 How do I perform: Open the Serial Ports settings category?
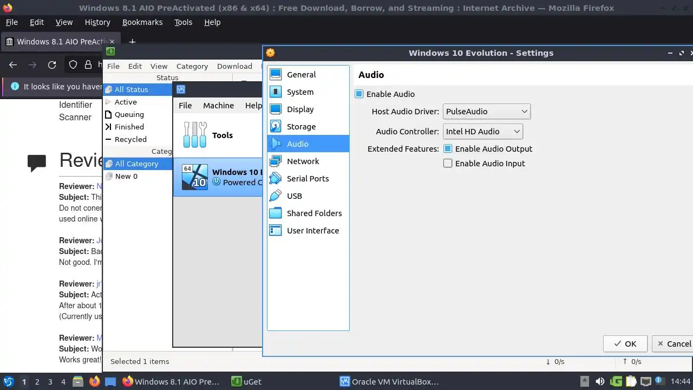point(308,178)
